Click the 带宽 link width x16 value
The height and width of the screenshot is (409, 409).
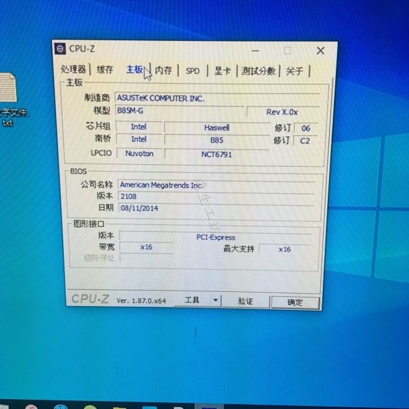tap(146, 247)
